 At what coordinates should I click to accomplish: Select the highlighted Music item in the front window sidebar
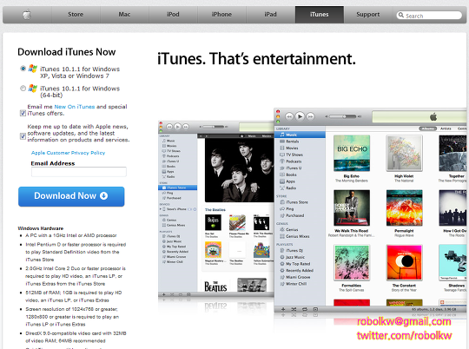click(300, 135)
